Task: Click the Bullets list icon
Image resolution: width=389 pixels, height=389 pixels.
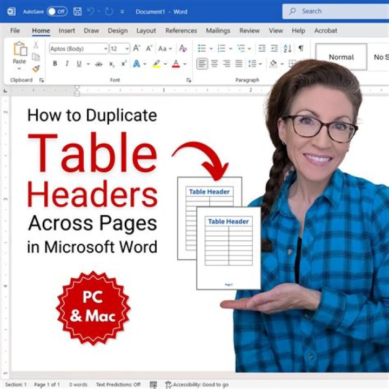Action: coord(202,49)
